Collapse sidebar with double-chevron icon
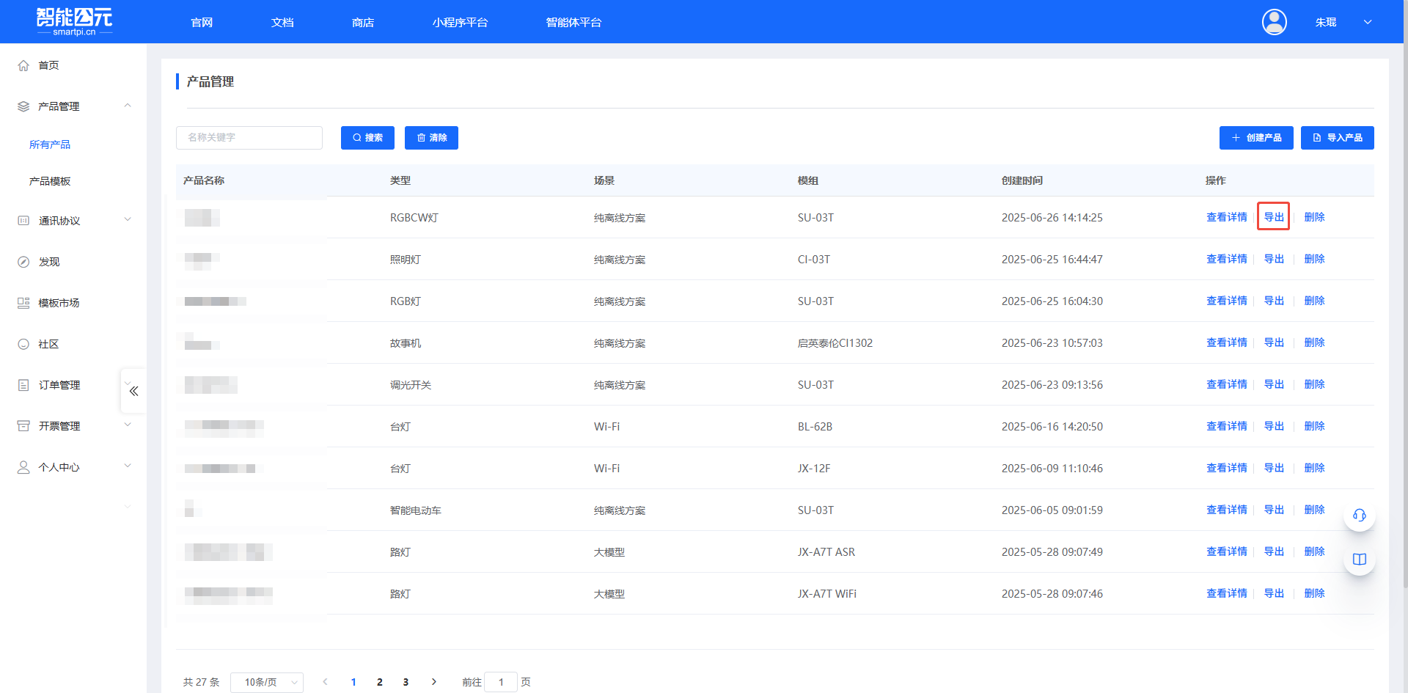The width and height of the screenshot is (1408, 693). (133, 391)
